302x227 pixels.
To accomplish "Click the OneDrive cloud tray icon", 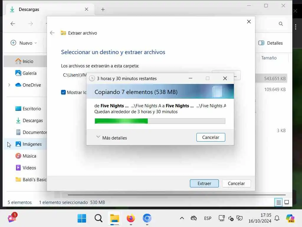I will 193,218.
